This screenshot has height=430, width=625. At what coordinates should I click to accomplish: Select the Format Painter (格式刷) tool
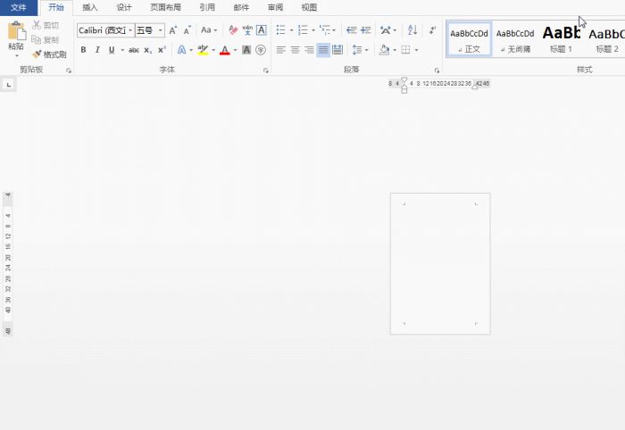coord(49,54)
